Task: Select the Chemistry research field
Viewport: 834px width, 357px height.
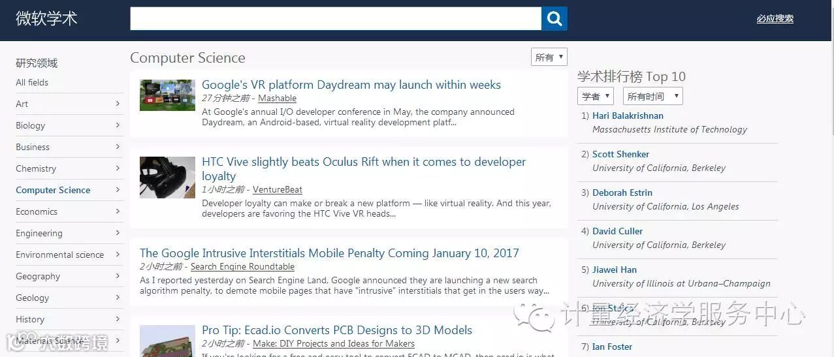Action: 36,168
